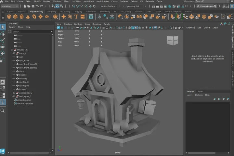Create a polygon plane from the shelf
234x156 pixels.
click(40, 17)
